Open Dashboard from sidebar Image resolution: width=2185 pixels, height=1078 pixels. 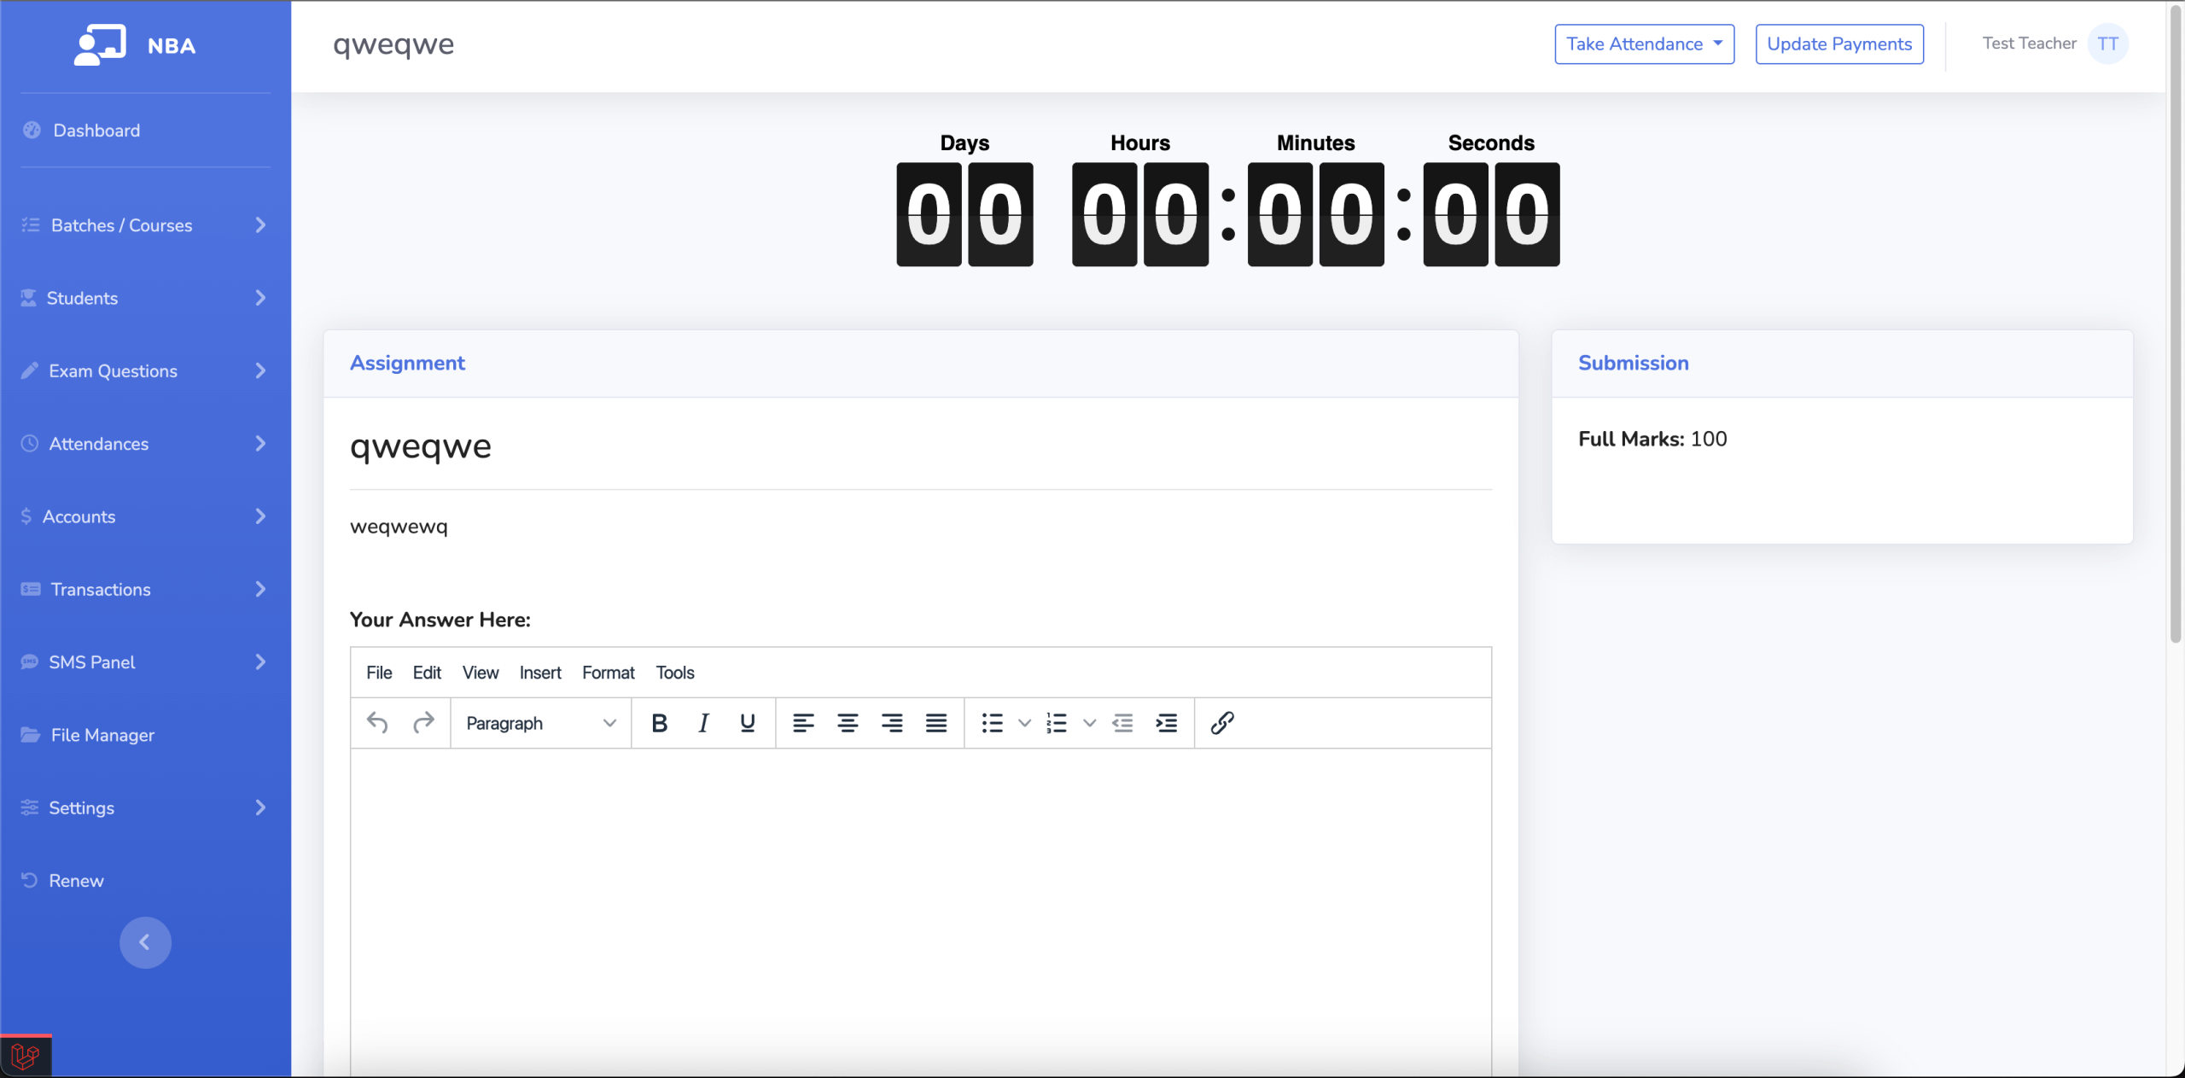96,131
